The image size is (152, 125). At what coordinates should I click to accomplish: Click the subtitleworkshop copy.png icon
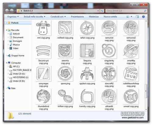pos(131,74)
